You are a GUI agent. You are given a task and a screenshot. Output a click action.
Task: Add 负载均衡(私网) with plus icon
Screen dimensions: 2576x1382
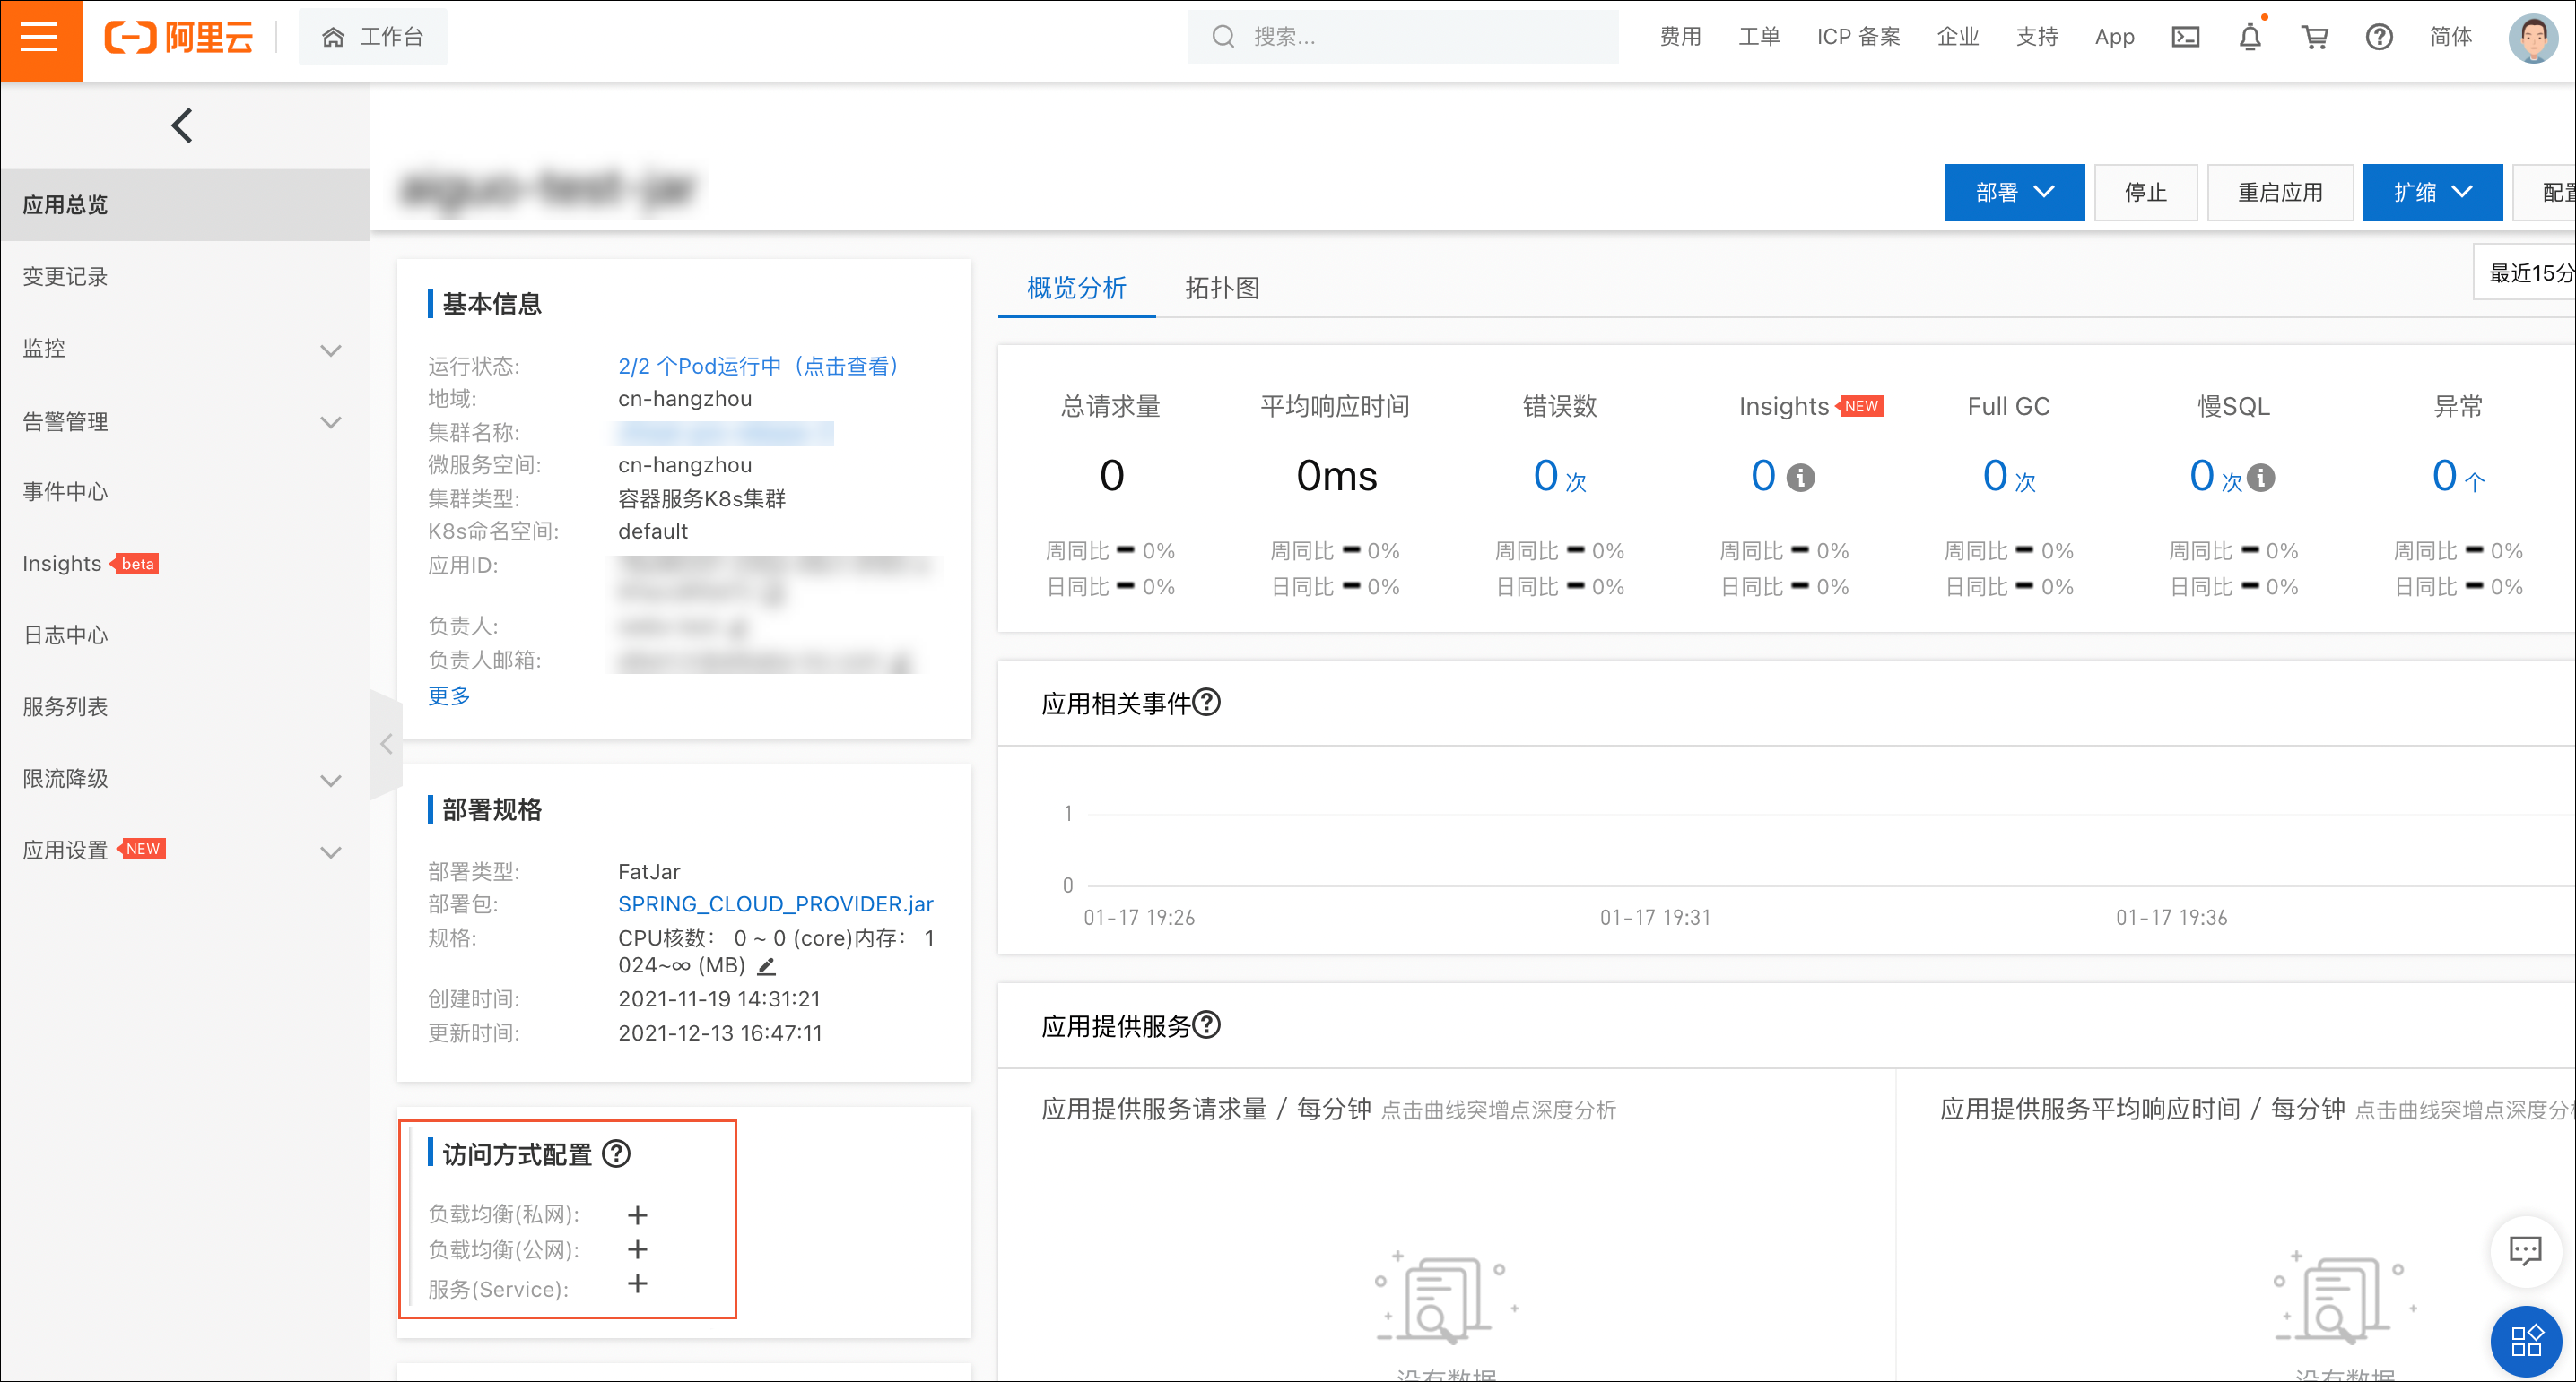[x=637, y=1215]
